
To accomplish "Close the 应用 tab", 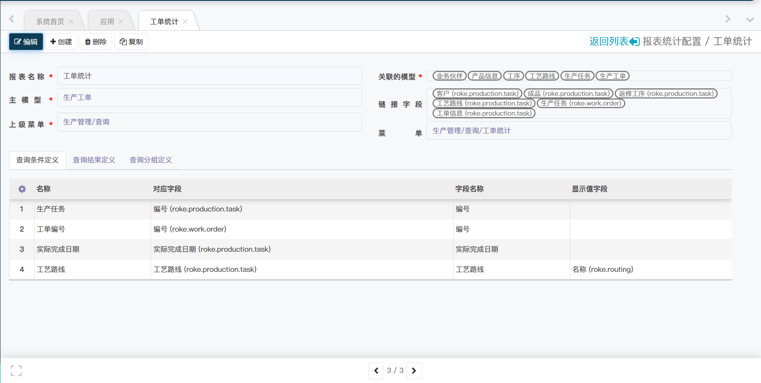I will tap(121, 22).
